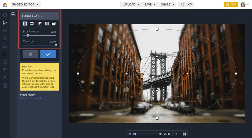Open the Here's a Tutorial link
The height and width of the screenshot is (138, 252).
tap(31, 98)
